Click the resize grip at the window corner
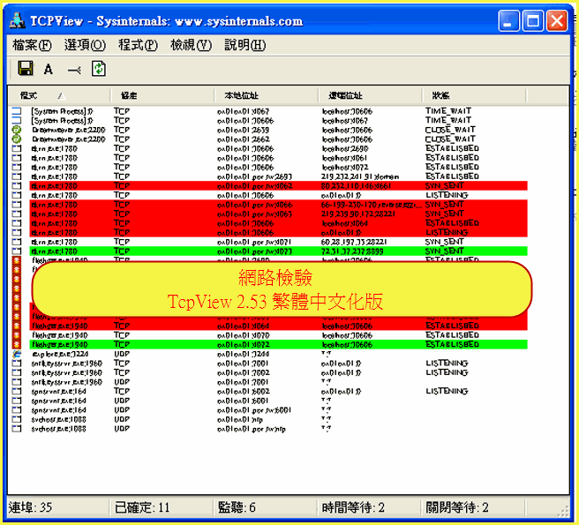Image resolution: width=579 pixels, height=525 pixels. 565,511
